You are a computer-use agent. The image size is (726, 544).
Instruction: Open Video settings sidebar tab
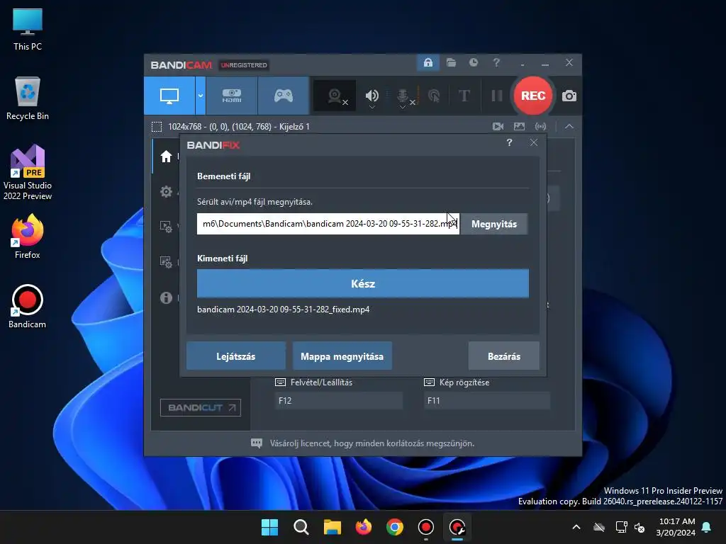click(166, 227)
